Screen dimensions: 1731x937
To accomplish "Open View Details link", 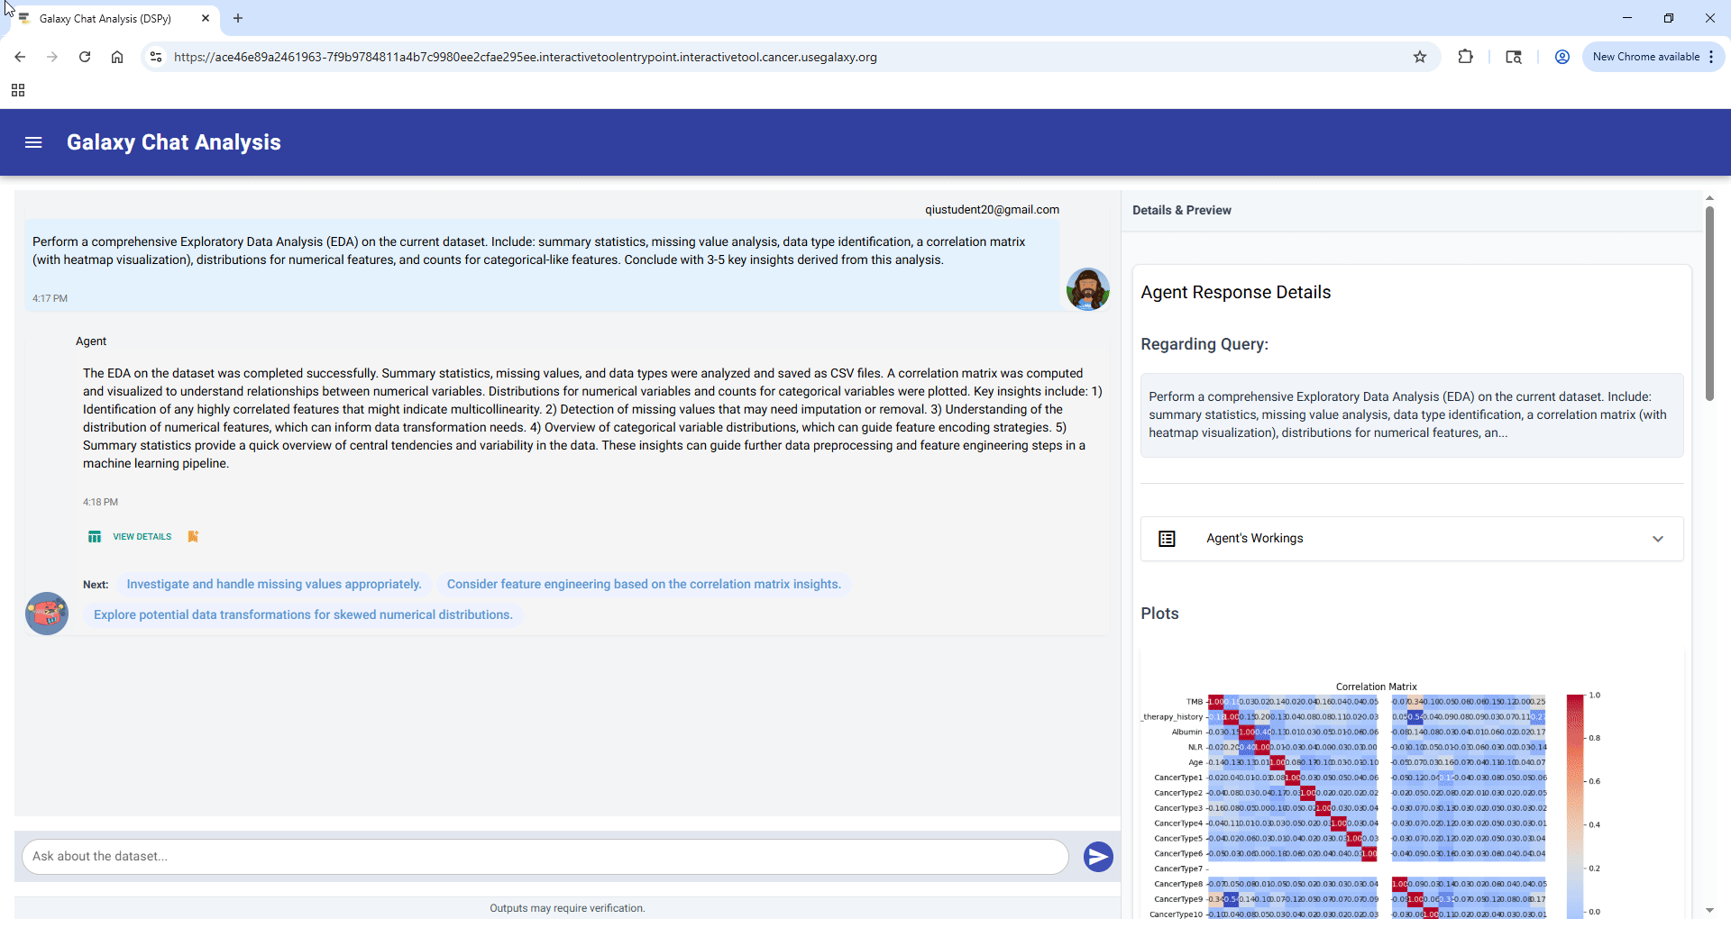I will pos(142,537).
